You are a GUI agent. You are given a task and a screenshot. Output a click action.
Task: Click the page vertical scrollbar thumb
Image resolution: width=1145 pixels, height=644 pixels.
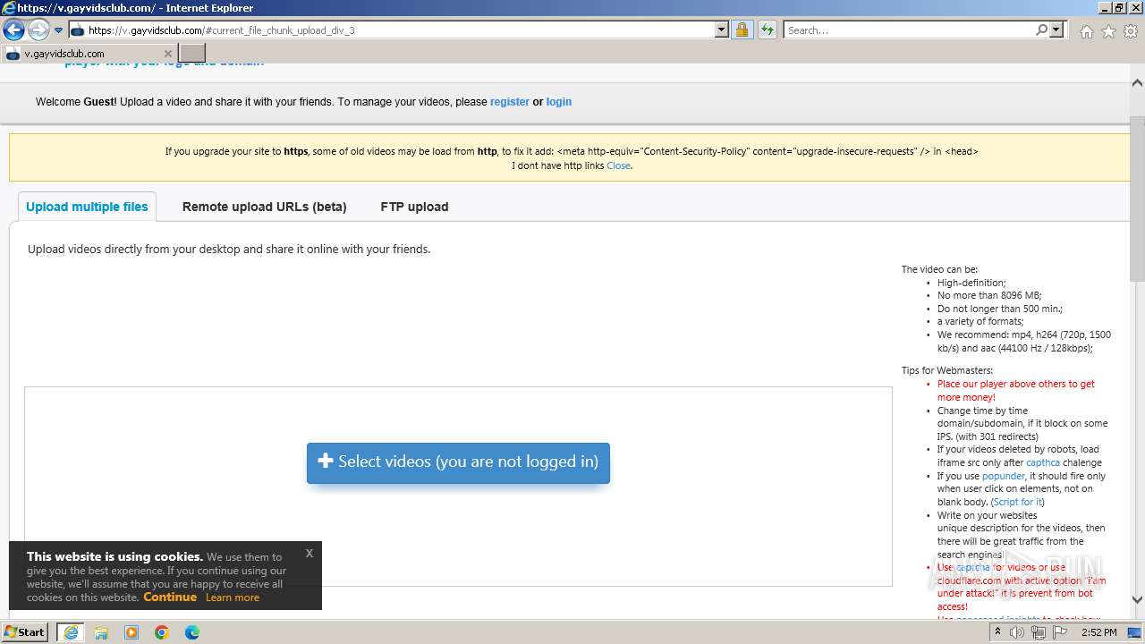(x=1137, y=199)
